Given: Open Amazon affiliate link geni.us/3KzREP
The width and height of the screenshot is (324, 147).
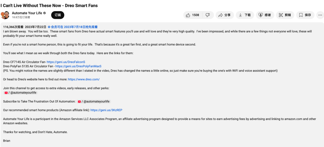Looking at the screenshot, I should [106, 110].
